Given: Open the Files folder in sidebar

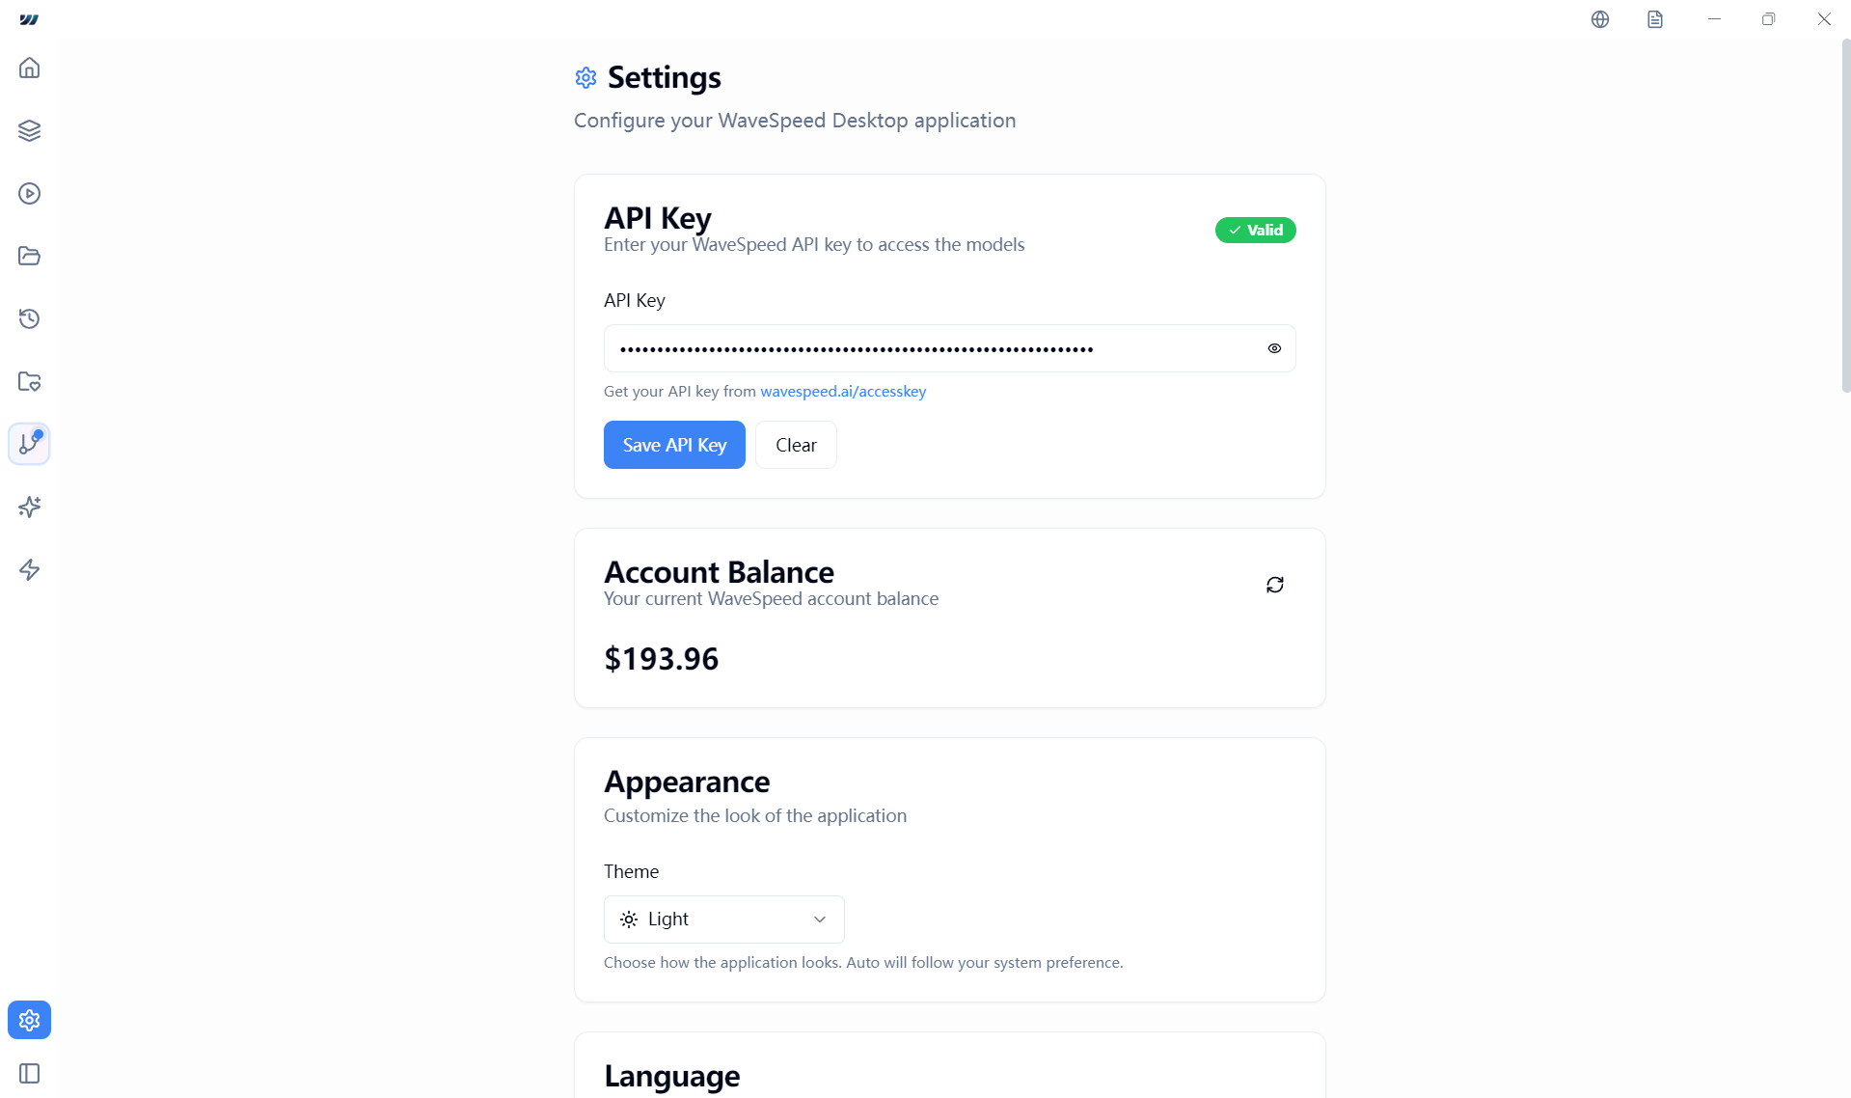Looking at the screenshot, I should point(29,256).
